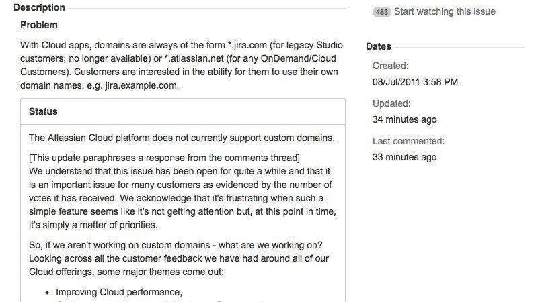Click the Created date 08/Jul/2011 3:58 PM

[415, 82]
